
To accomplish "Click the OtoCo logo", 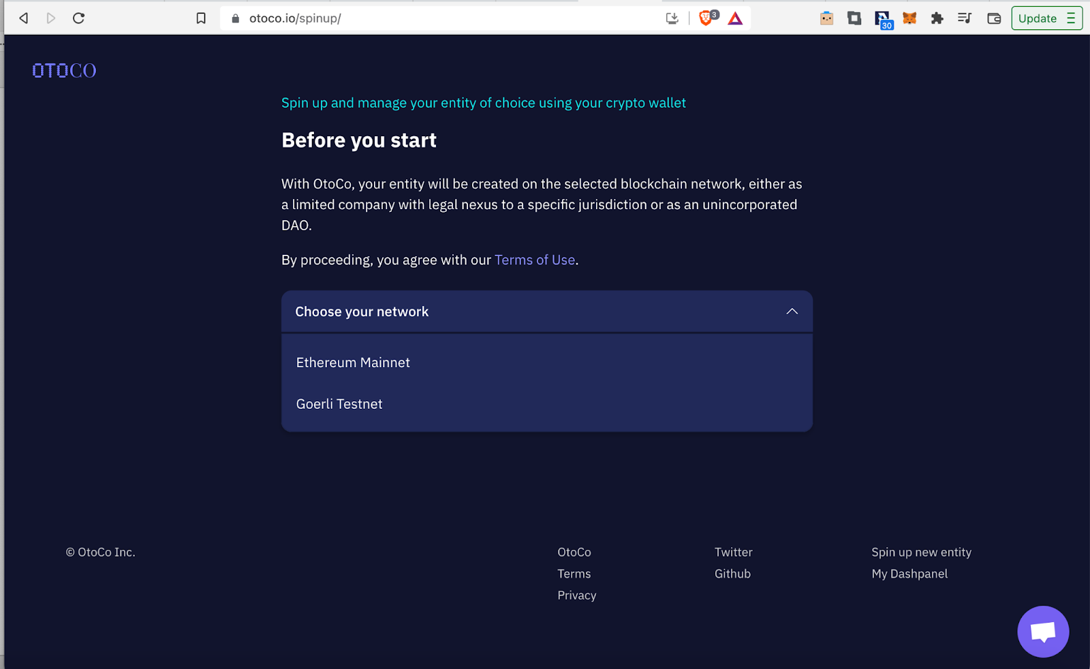I will [64, 71].
